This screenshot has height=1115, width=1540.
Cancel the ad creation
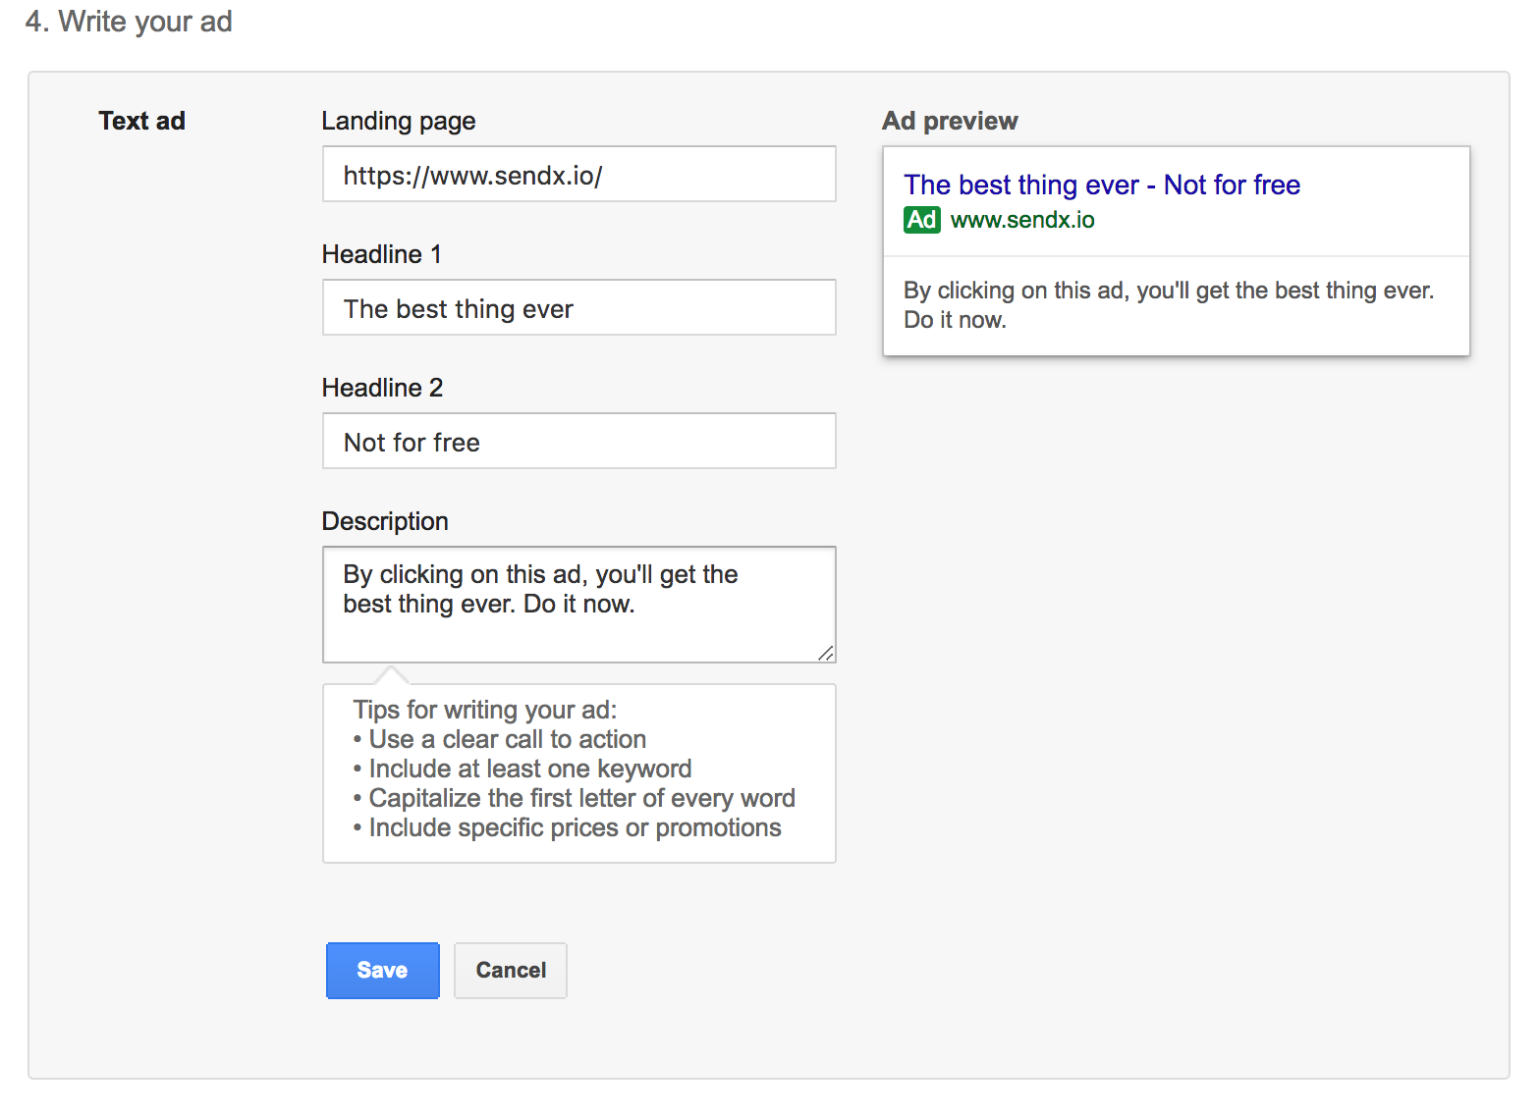click(x=510, y=970)
